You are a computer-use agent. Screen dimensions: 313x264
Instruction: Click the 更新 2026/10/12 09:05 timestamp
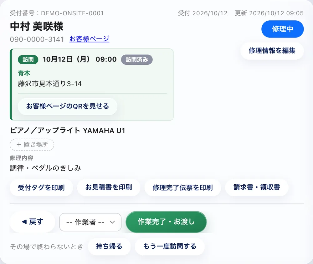tap(269, 13)
